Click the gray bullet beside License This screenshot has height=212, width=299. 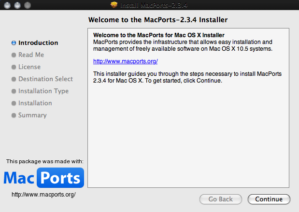[x=14, y=67]
